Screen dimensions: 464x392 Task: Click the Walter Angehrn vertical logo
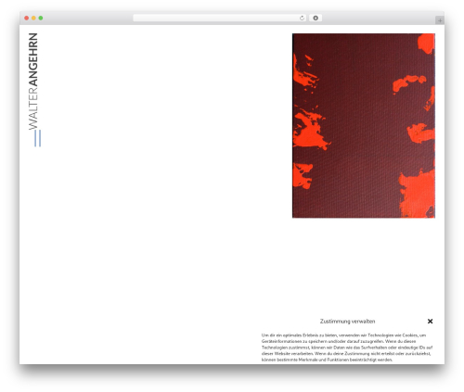(32, 82)
